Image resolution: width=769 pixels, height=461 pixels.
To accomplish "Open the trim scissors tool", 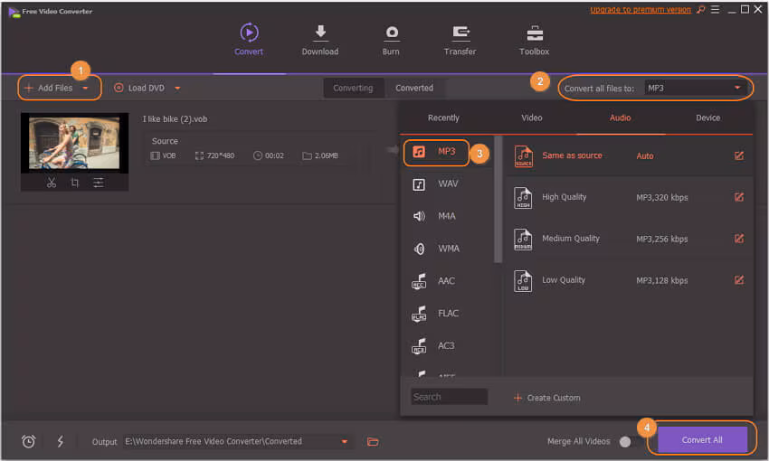I will tap(52, 183).
